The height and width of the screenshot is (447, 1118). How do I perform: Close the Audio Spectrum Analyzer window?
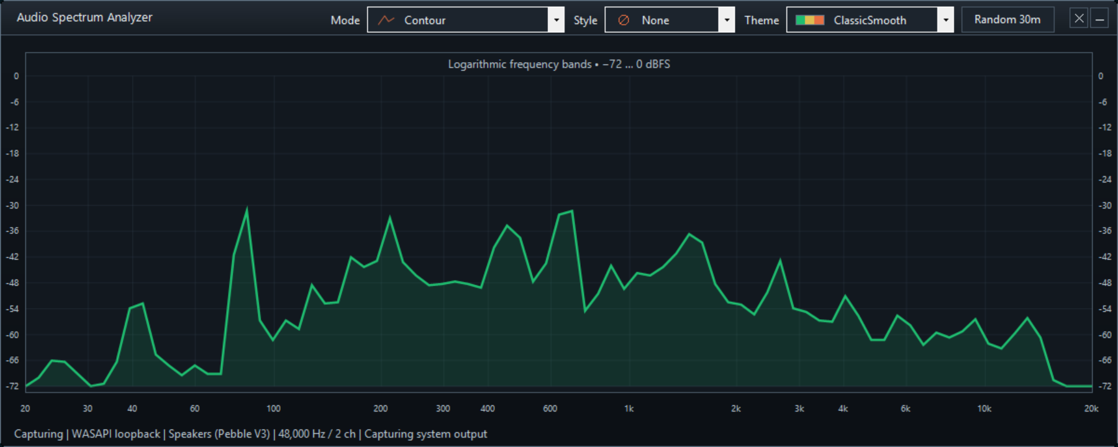tap(1079, 19)
